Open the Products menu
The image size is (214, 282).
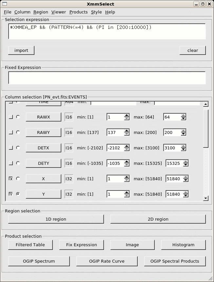(x=78, y=12)
